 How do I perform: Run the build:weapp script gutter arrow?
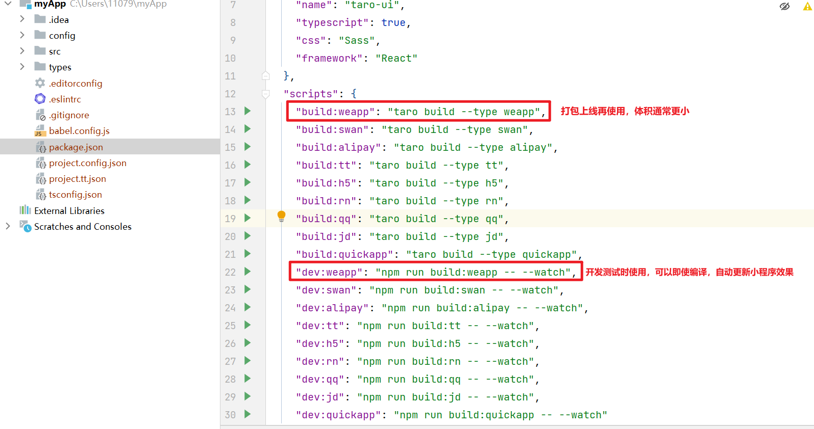pos(248,111)
